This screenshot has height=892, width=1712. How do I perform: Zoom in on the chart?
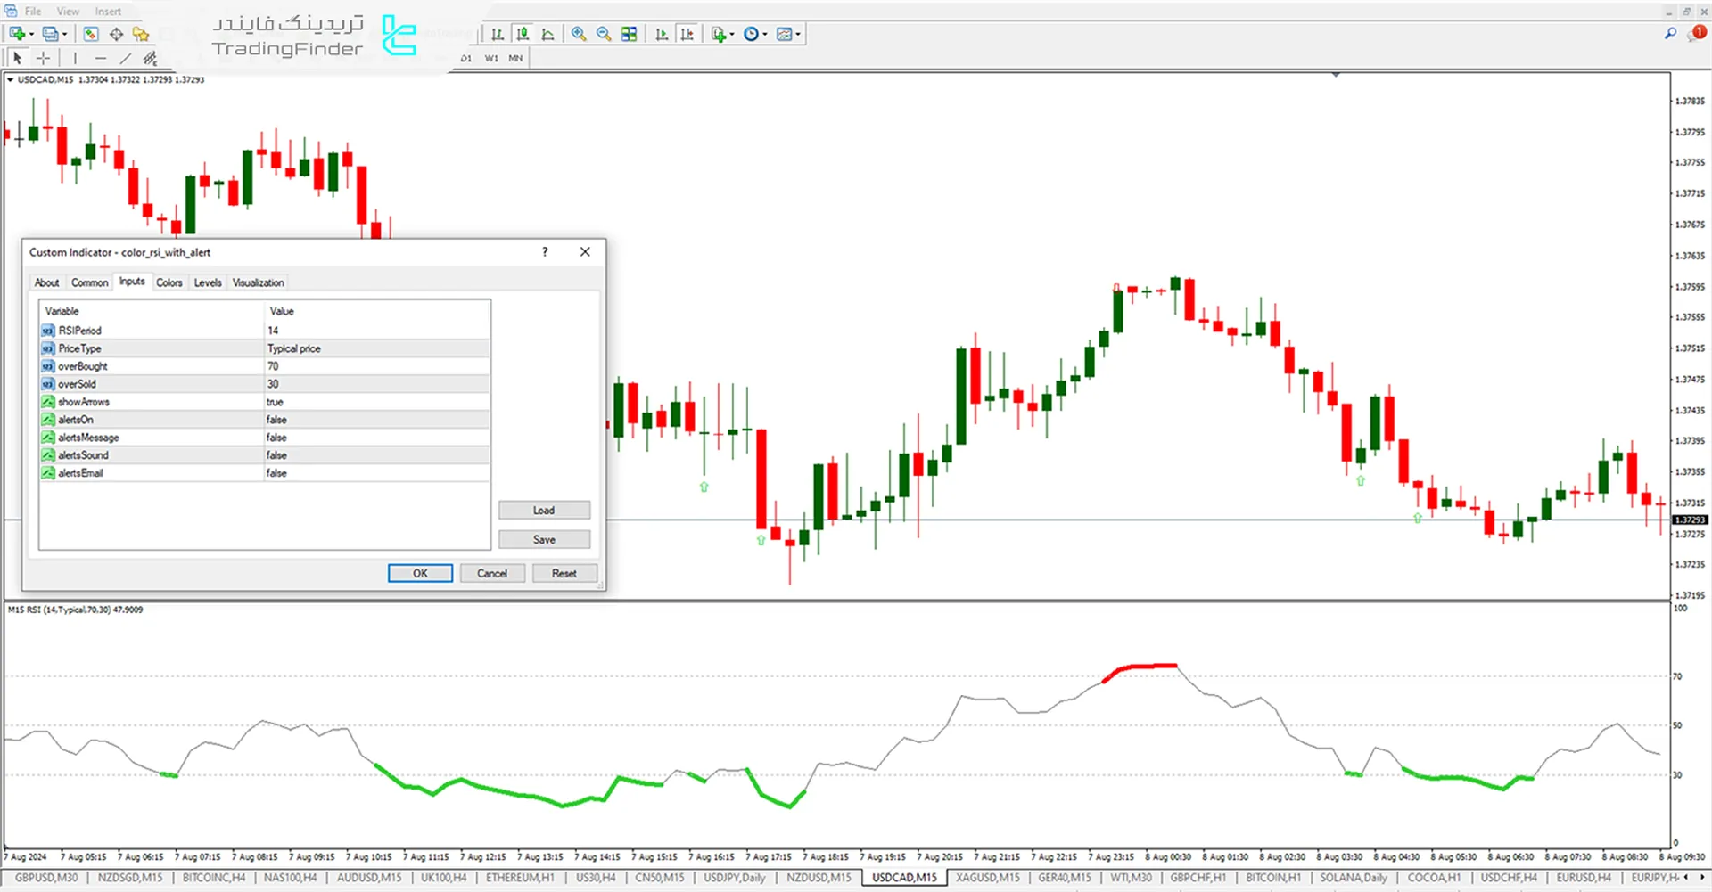point(579,34)
